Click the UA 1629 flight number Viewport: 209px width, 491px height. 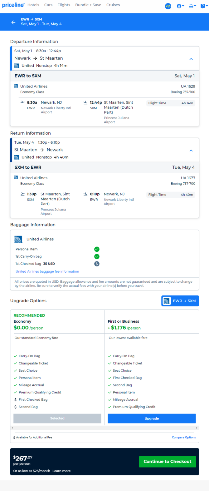point(188,86)
